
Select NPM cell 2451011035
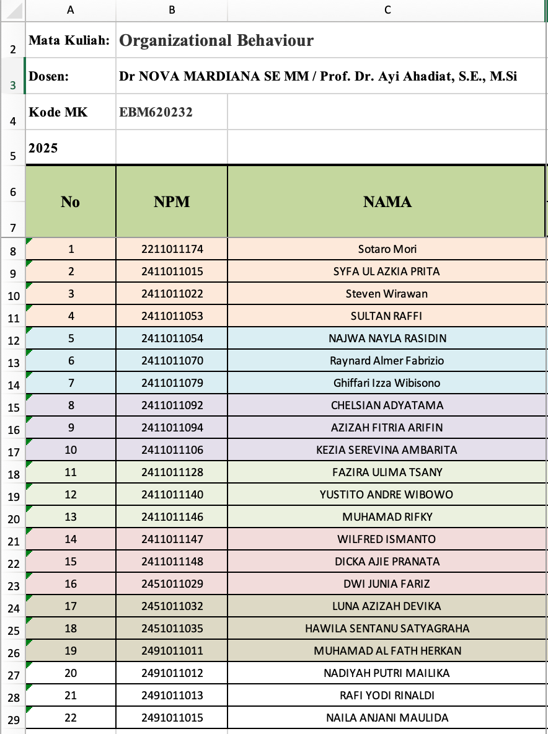coord(172,629)
